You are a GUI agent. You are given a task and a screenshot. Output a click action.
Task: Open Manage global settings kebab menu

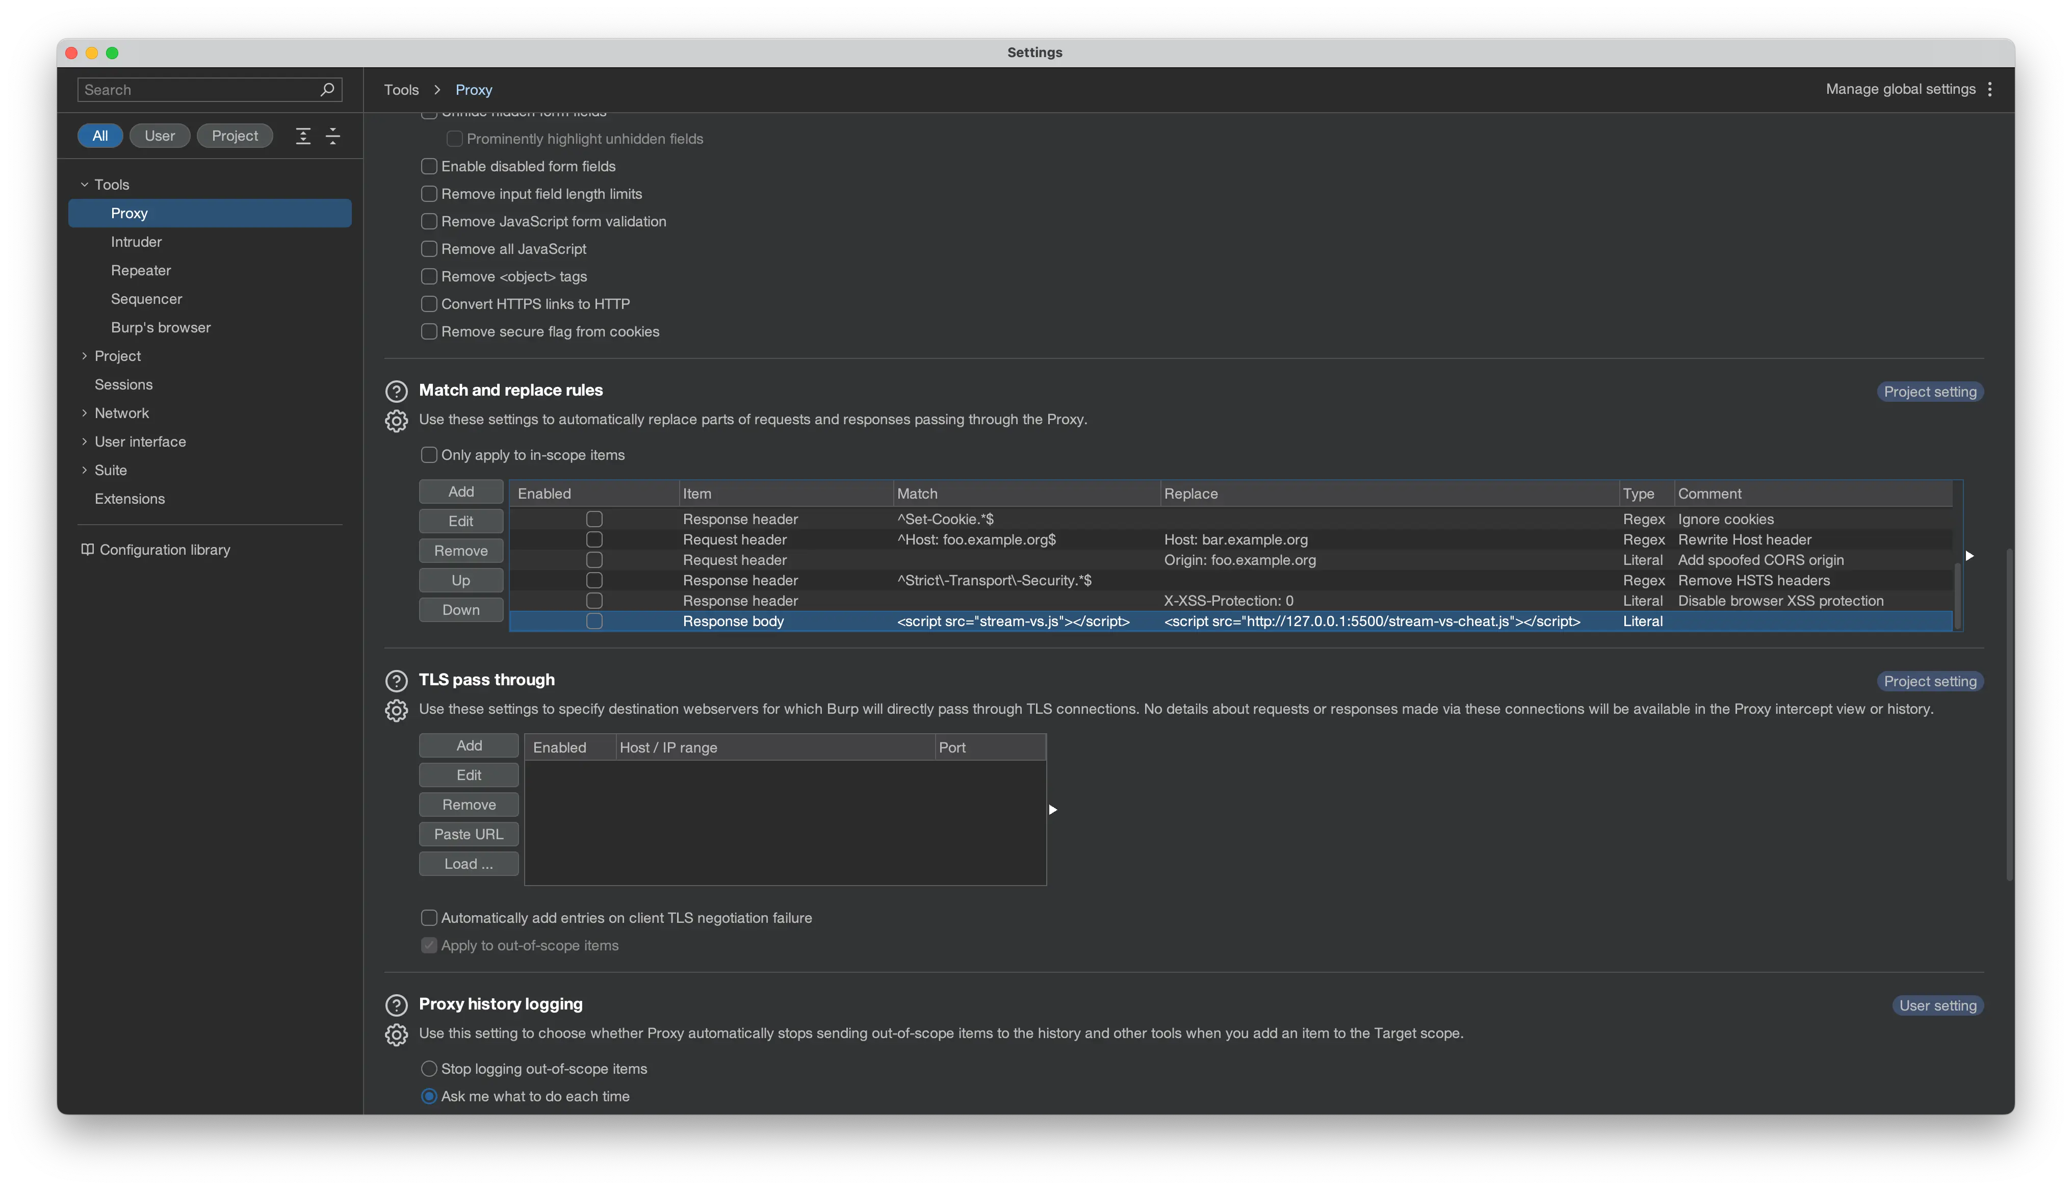pyautogui.click(x=1989, y=89)
